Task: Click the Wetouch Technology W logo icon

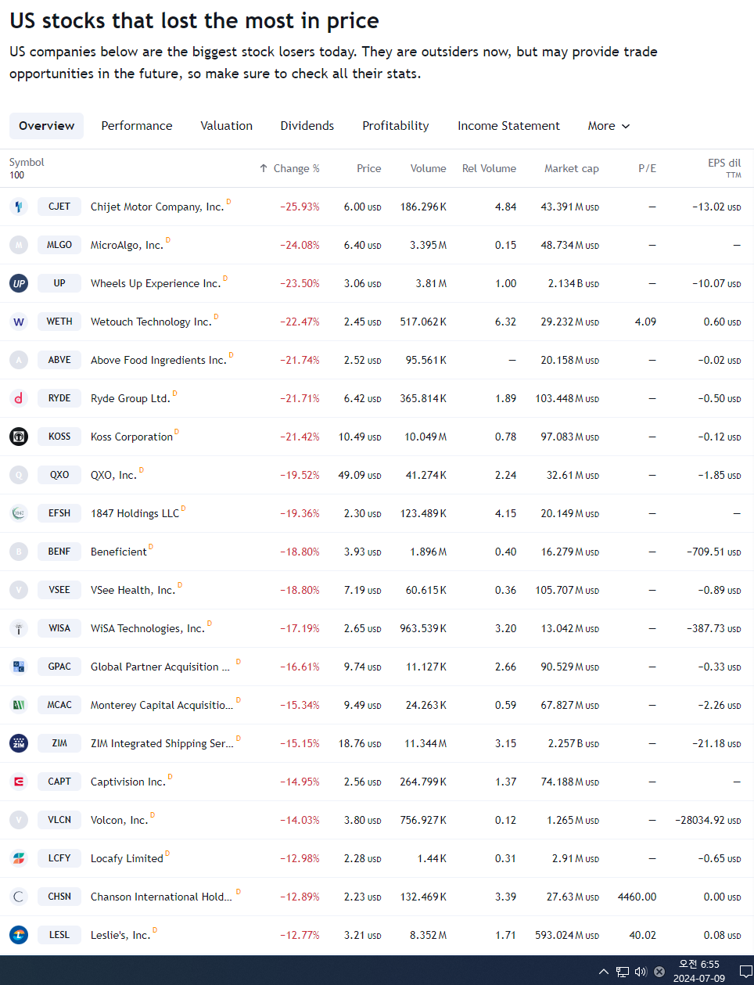Action: pyautogui.click(x=19, y=322)
